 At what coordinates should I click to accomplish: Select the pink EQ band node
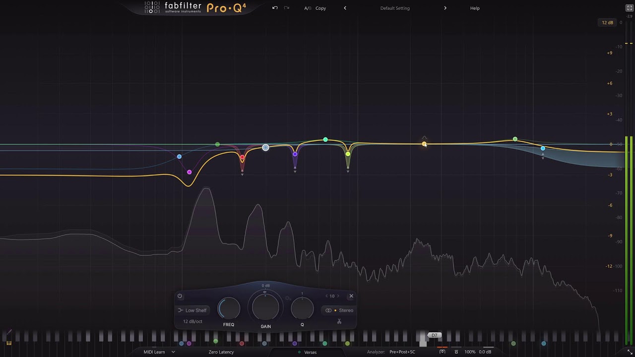[x=189, y=172]
